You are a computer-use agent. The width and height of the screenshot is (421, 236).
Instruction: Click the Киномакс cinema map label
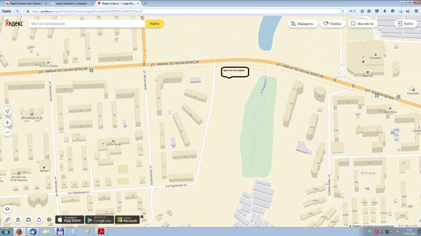pyautogui.click(x=375, y=58)
